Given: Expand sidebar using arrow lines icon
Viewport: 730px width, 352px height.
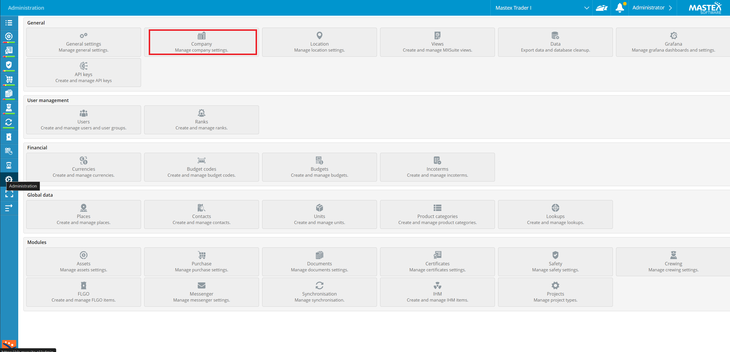Looking at the screenshot, I should point(9,208).
